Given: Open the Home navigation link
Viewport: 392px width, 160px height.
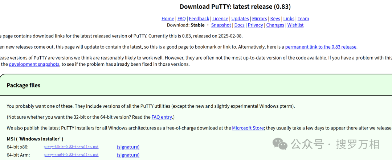Looking at the screenshot, I should click(168, 19).
